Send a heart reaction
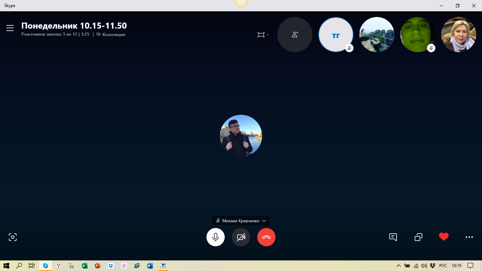482x271 pixels. 444,237
